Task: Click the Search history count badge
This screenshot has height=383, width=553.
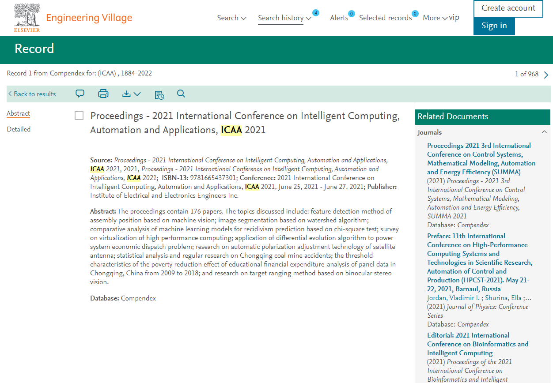Action: point(316,13)
